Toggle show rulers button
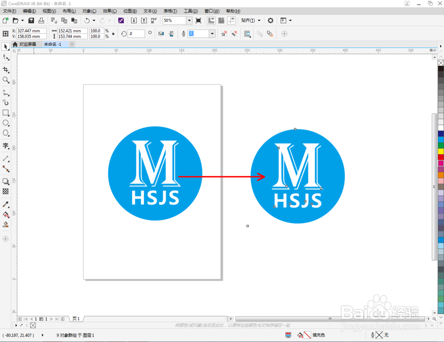 point(211,20)
